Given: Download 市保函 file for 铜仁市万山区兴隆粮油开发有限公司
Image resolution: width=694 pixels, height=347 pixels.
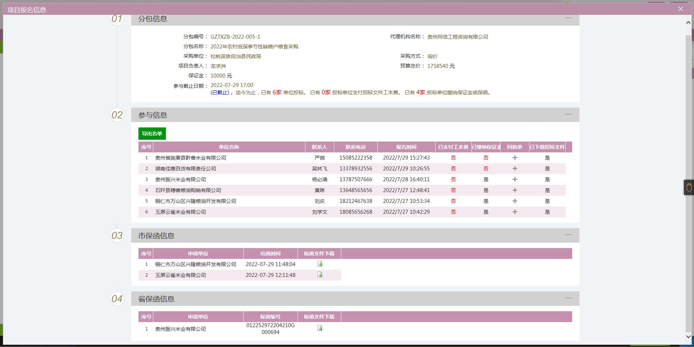Looking at the screenshot, I should tap(320, 264).
